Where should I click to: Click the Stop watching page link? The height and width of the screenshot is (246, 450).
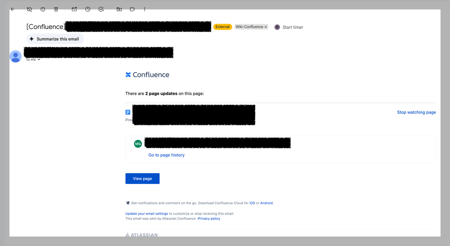coord(416,112)
